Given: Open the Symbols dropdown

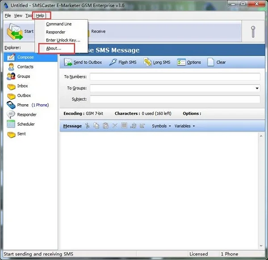Looking at the screenshot, I should point(161,126).
